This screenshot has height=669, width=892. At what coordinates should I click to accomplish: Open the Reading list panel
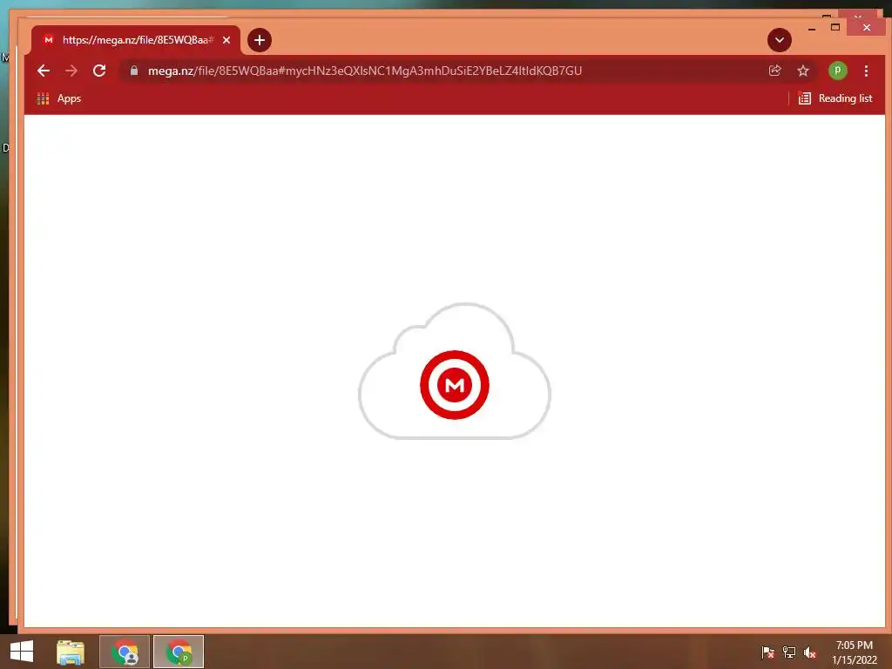[x=835, y=98]
